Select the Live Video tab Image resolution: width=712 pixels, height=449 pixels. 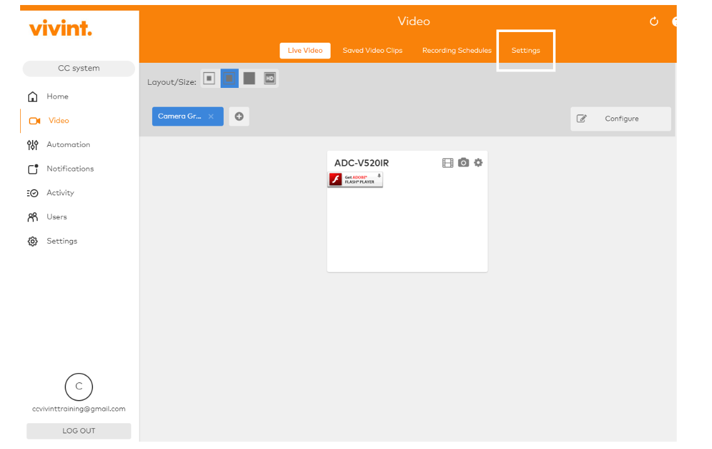tap(305, 50)
